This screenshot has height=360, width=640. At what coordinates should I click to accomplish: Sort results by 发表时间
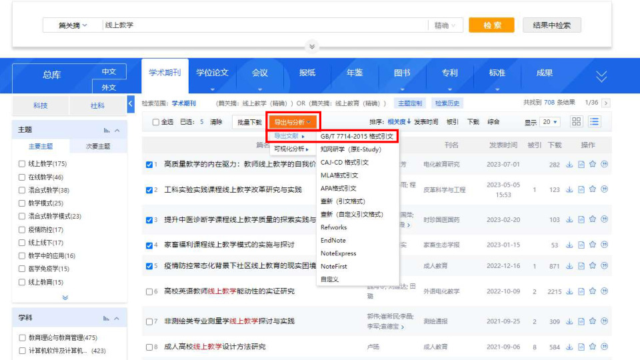[x=426, y=121]
